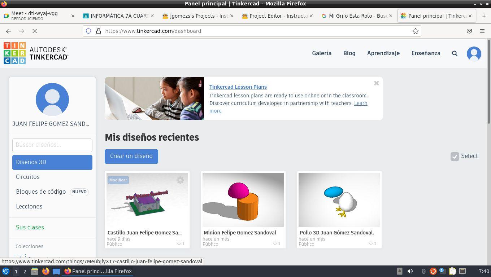Open the Tinkercad search magnifier
The height and width of the screenshot is (277, 491).
455,53
